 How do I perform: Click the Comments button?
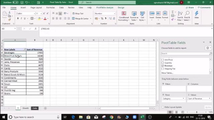coord(204,8)
